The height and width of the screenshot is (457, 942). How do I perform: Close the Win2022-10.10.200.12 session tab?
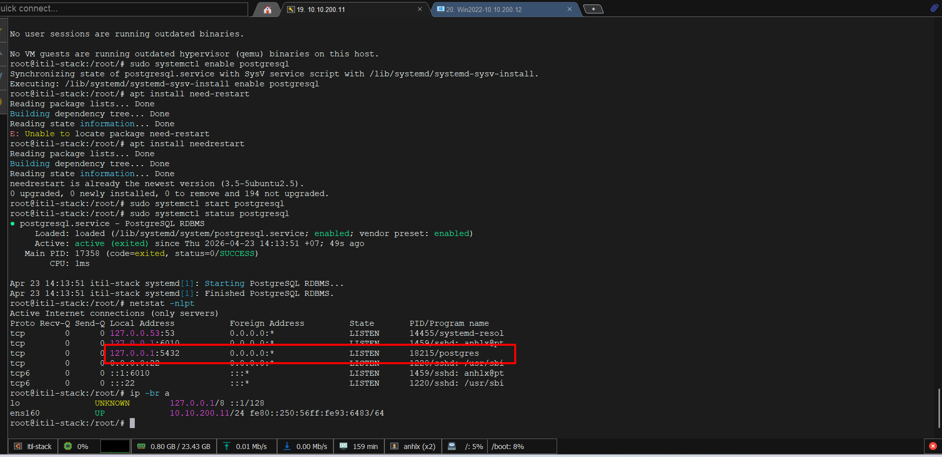coord(569,9)
